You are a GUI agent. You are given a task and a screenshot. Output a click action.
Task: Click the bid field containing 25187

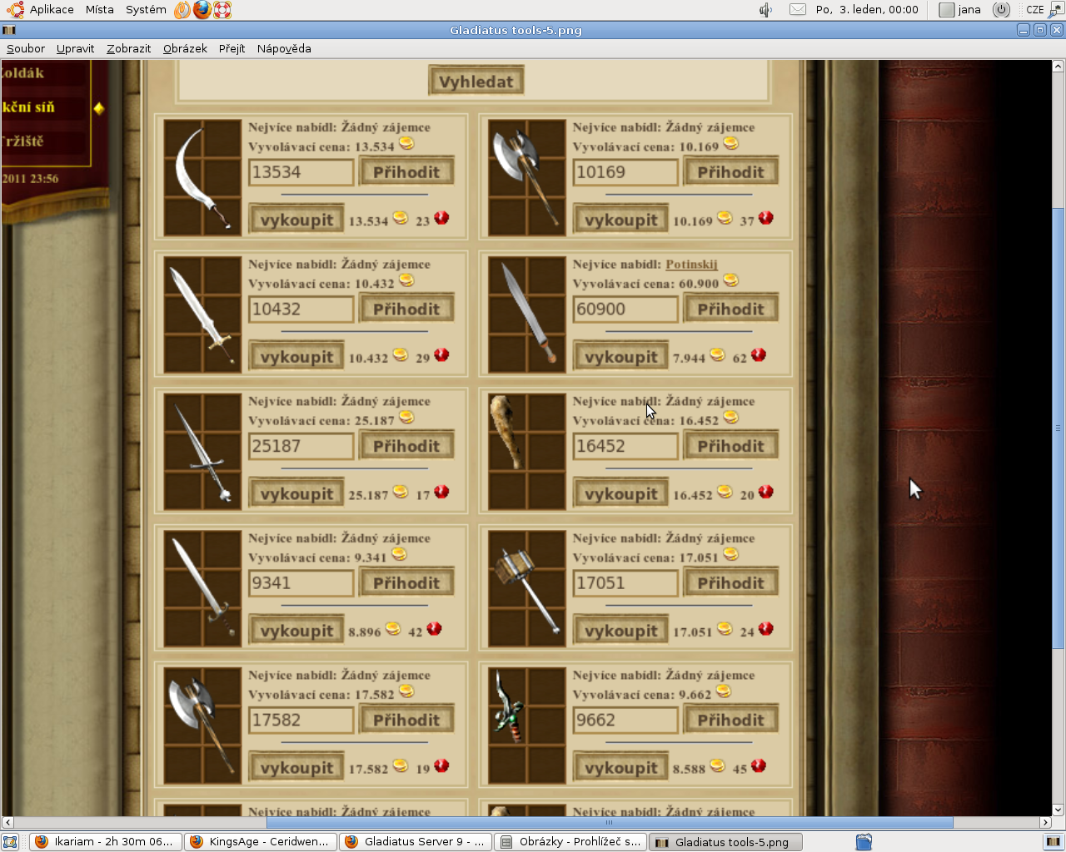(301, 446)
